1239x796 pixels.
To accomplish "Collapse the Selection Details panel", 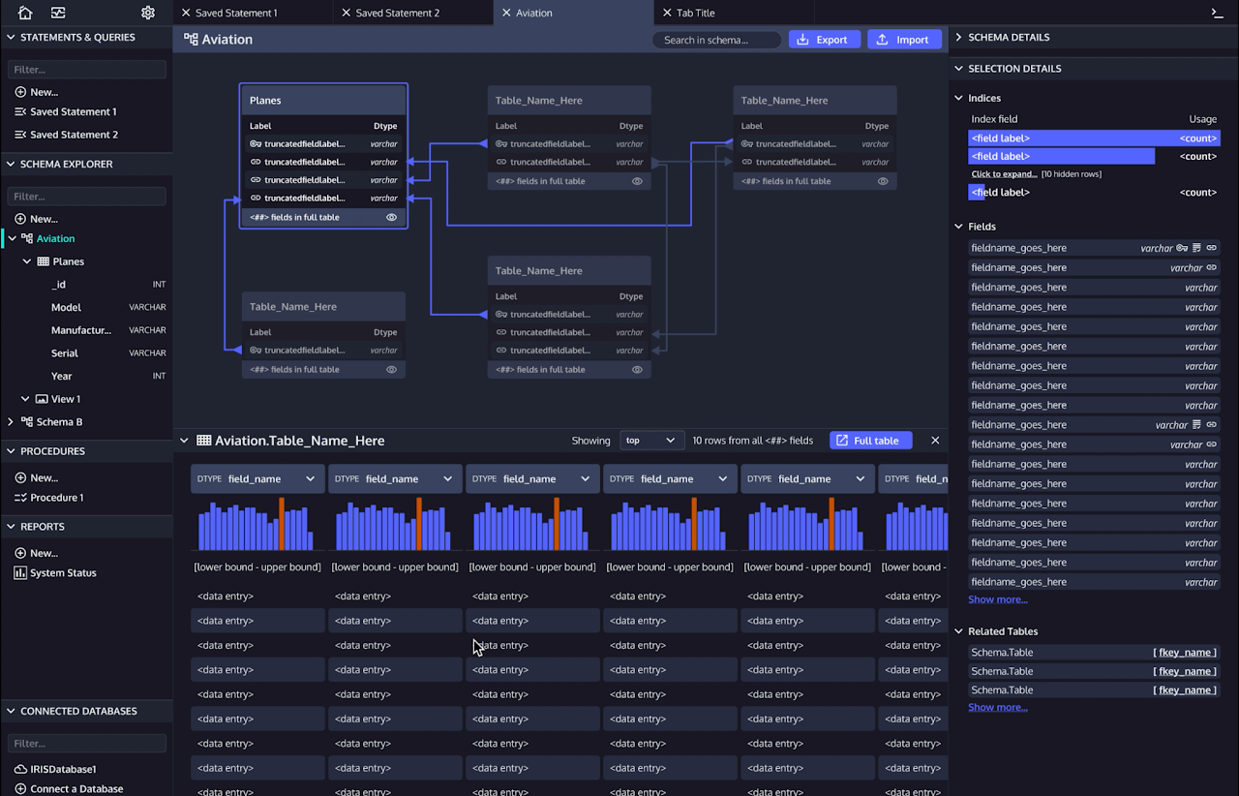I will (x=958, y=69).
